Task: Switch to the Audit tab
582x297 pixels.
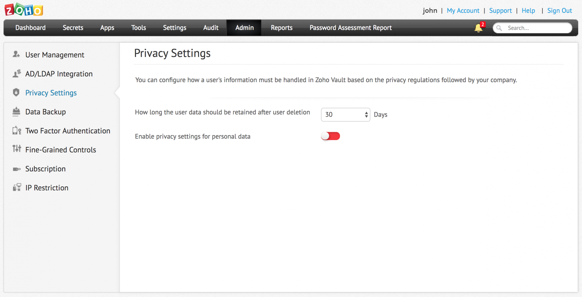Action: [211, 28]
